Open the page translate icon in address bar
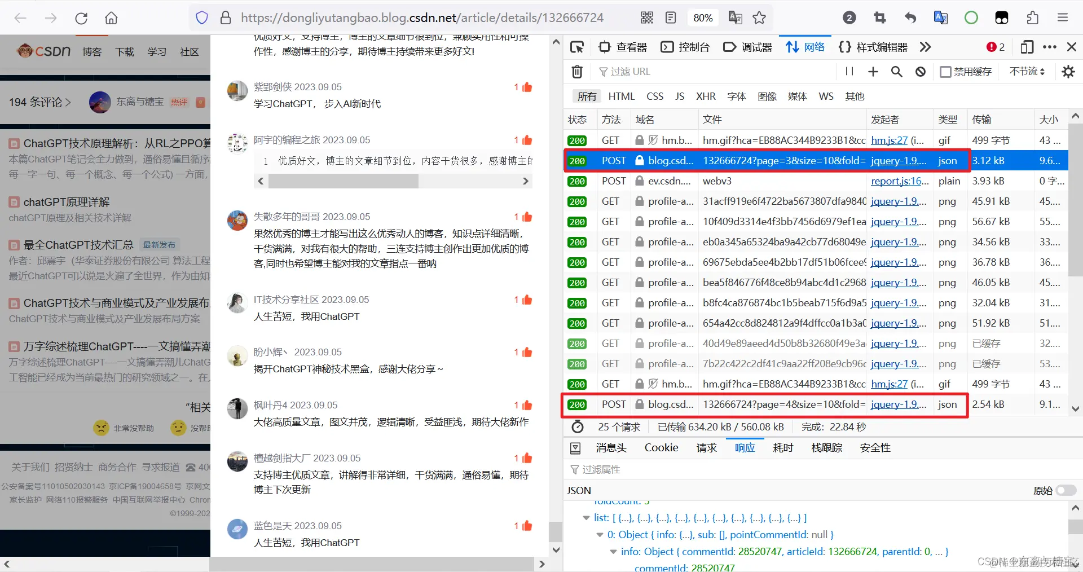 [x=734, y=17]
